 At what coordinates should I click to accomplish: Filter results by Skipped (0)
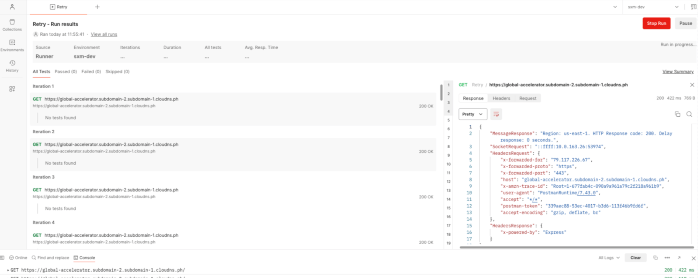(117, 72)
